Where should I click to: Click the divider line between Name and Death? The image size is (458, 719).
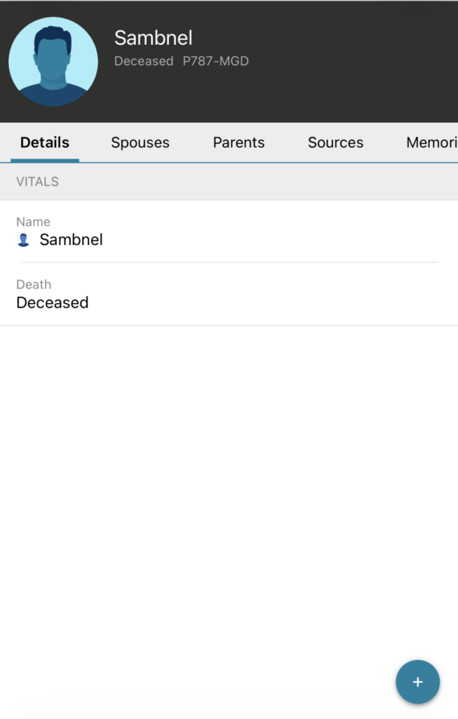(229, 262)
